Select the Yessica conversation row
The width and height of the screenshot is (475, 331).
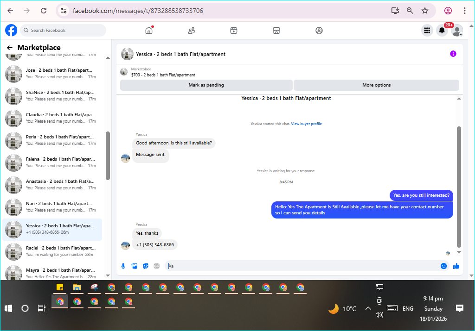coord(52,229)
